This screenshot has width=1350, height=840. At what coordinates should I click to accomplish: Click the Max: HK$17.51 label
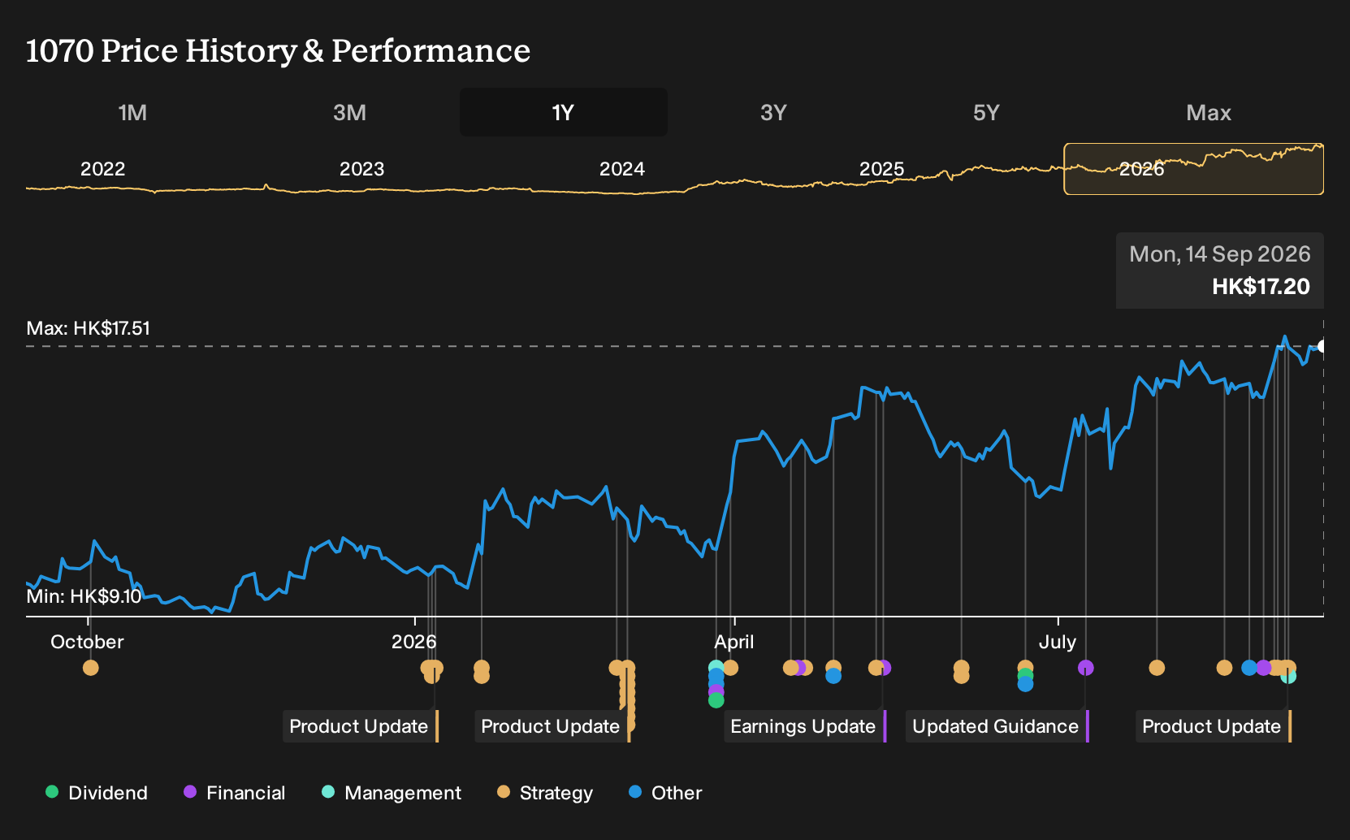(x=89, y=328)
